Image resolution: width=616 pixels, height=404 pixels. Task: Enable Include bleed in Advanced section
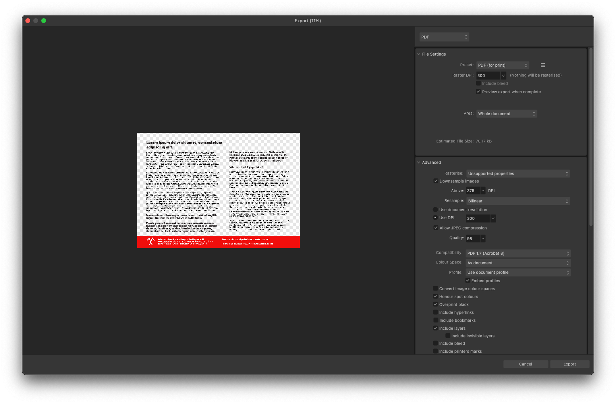click(x=435, y=343)
